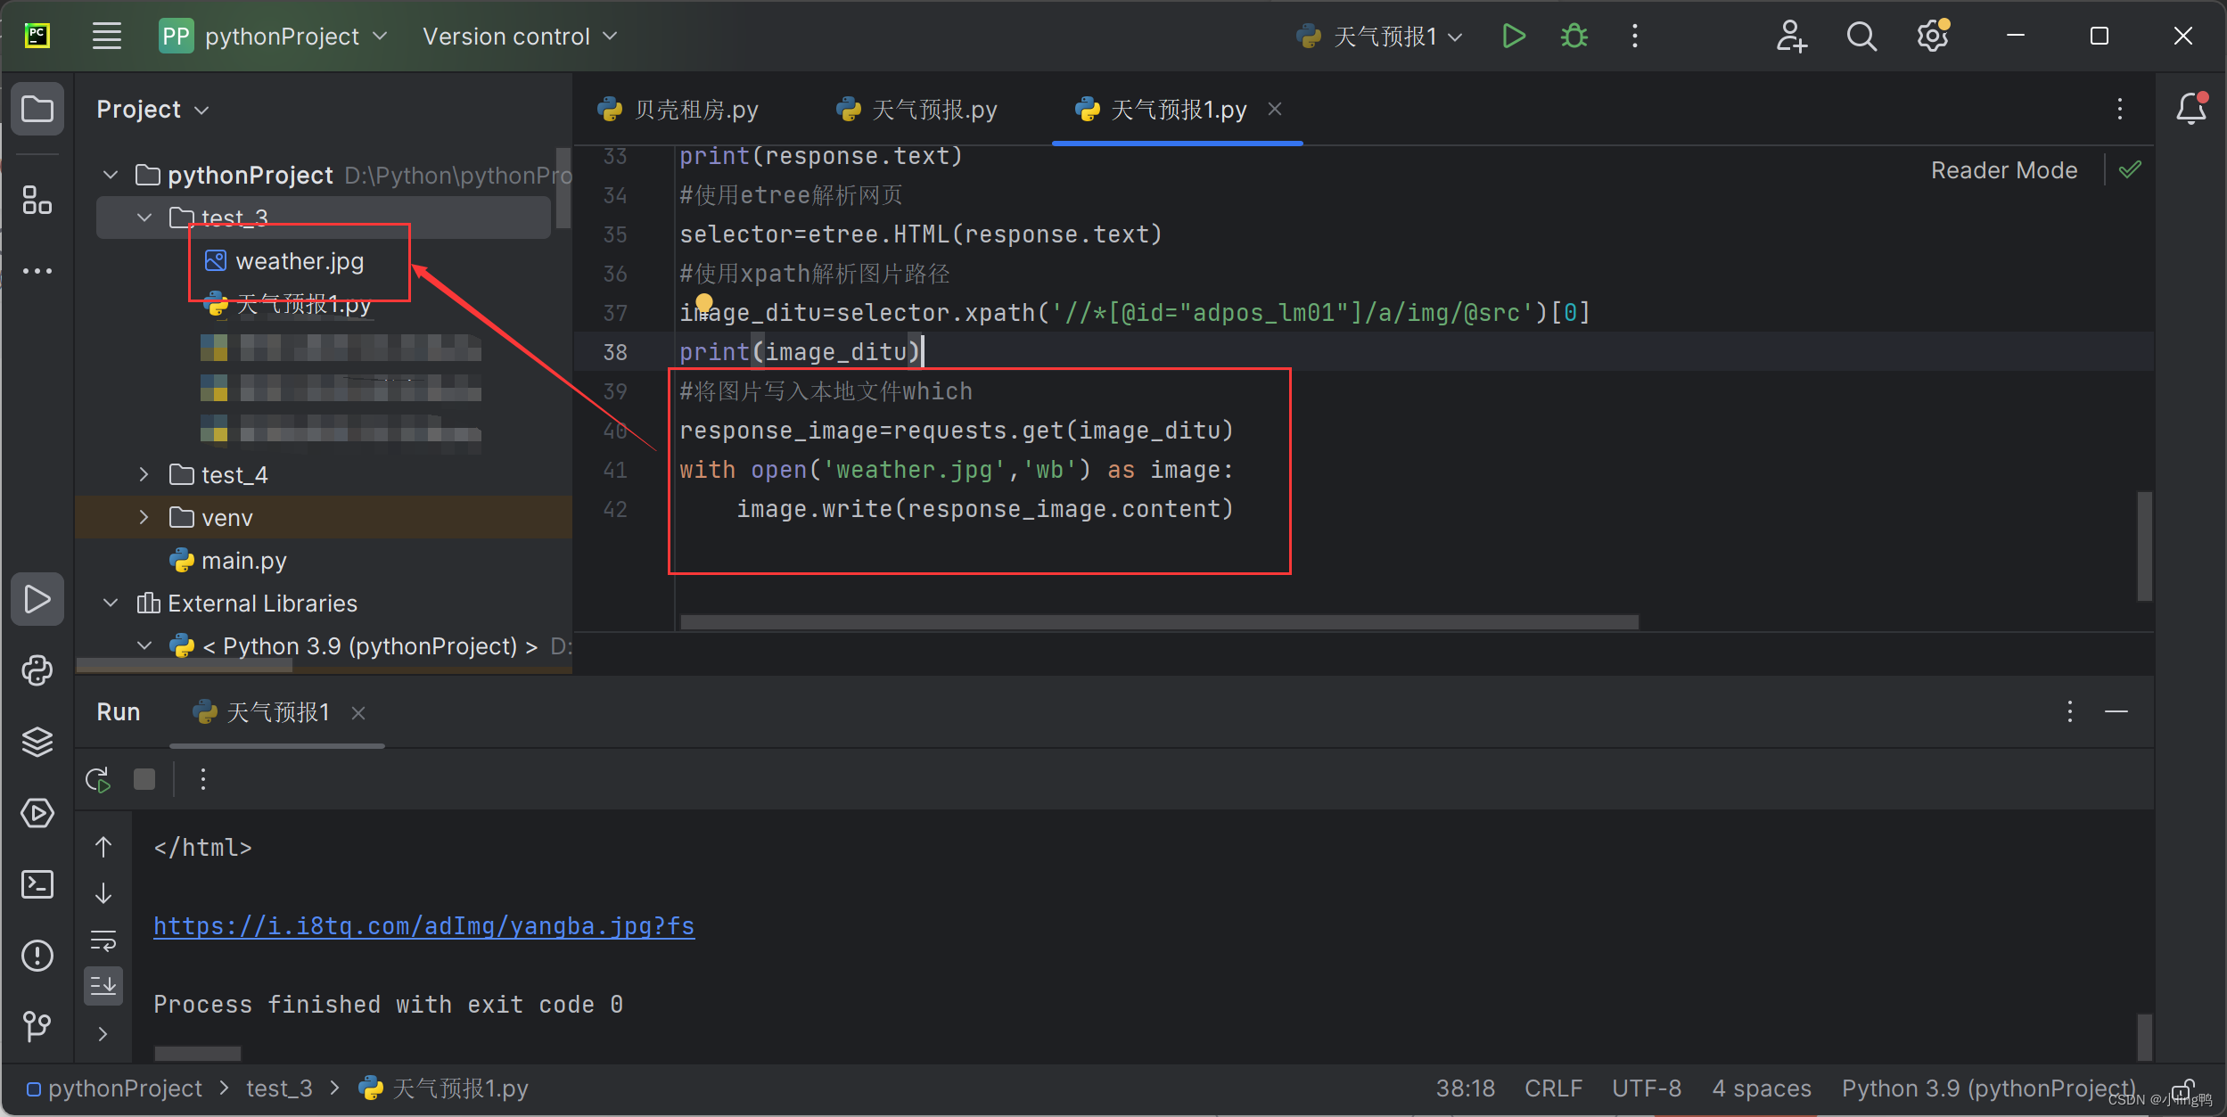Enable scroll to end in console
The height and width of the screenshot is (1117, 2227).
pyautogui.click(x=103, y=985)
